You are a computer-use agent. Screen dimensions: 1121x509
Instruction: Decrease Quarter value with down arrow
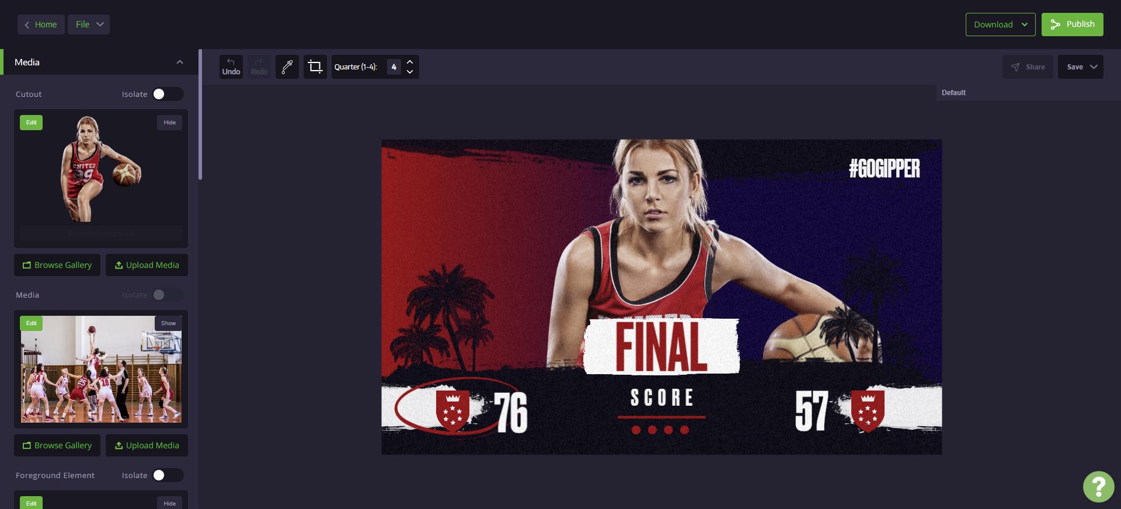point(410,72)
